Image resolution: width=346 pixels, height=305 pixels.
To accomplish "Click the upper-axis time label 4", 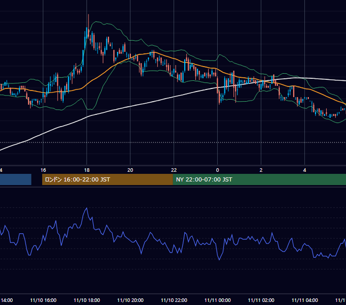I will tap(304, 170).
